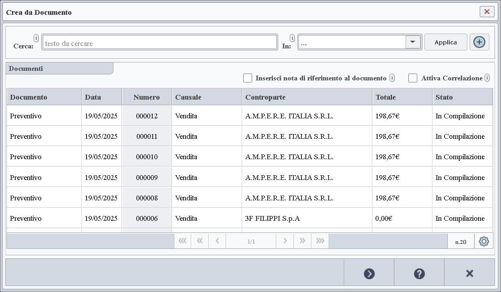Image resolution: width=501 pixels, height=292 pixels.
Task: Enable Inserisci nota di riferimento al documento
Action: [248, 78]
